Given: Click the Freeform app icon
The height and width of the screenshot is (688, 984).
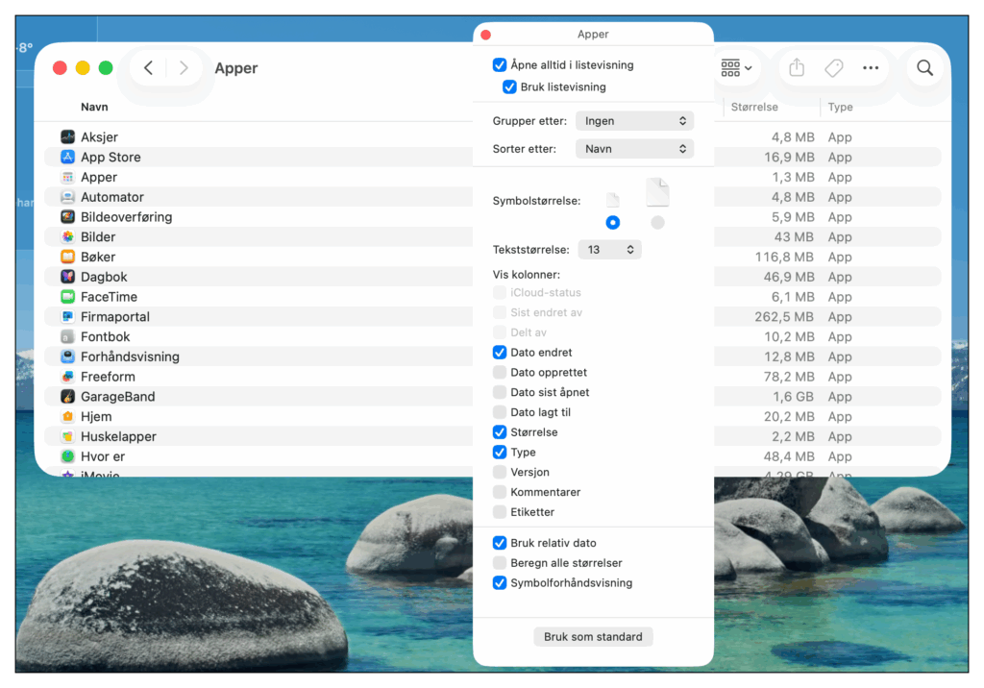Looking at the screenshot, I should pos(68,377).
